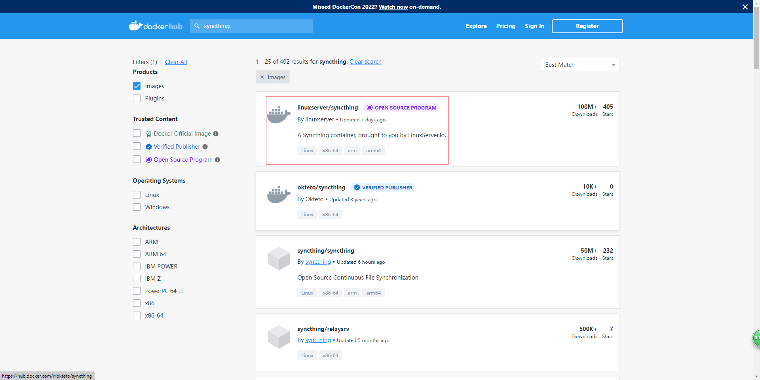Open the syncthing/relaysrv repository title
760x380 pixels.
tap(323, 329)
